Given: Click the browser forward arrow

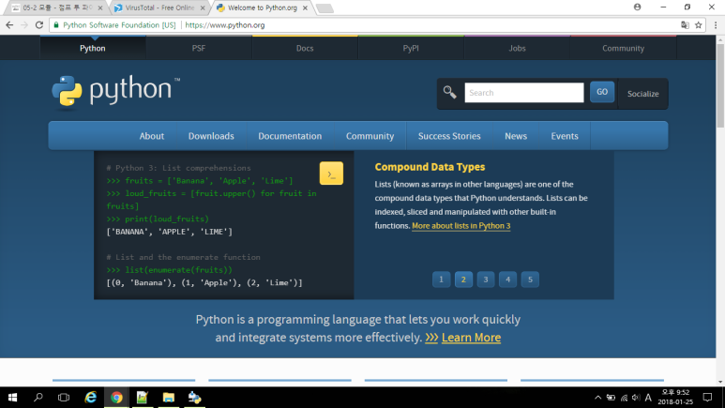Looking at the screenshot, I should [24, 25].
